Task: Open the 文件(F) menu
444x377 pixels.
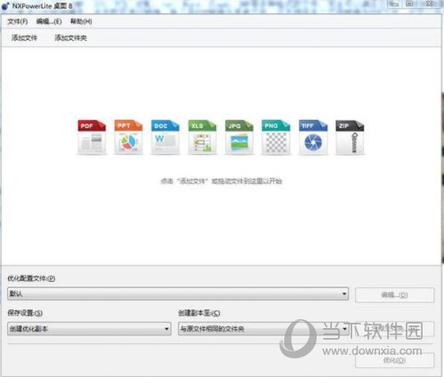Action: tap(18, 21)
